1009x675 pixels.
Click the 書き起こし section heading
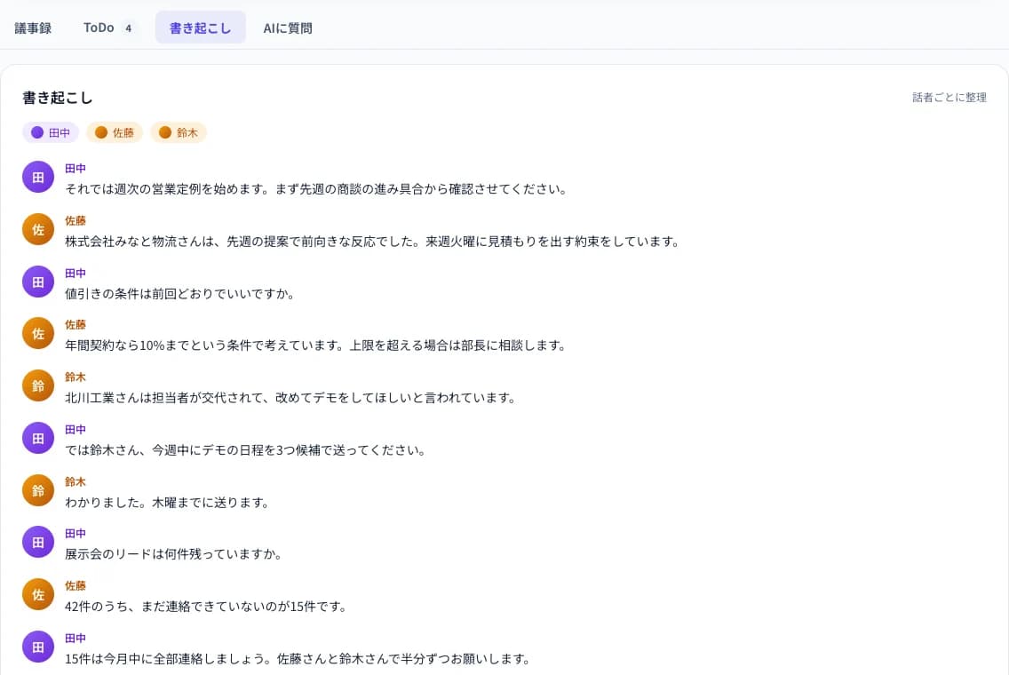tap(57, 98)
